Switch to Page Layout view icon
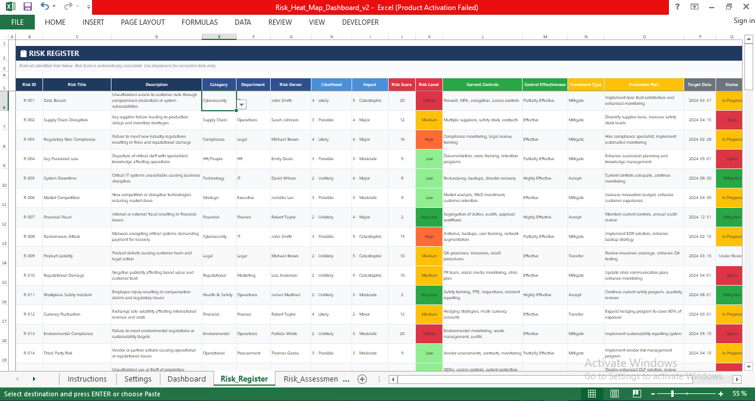The width and height of the screenshot is (755, 401). click(615, 393)
